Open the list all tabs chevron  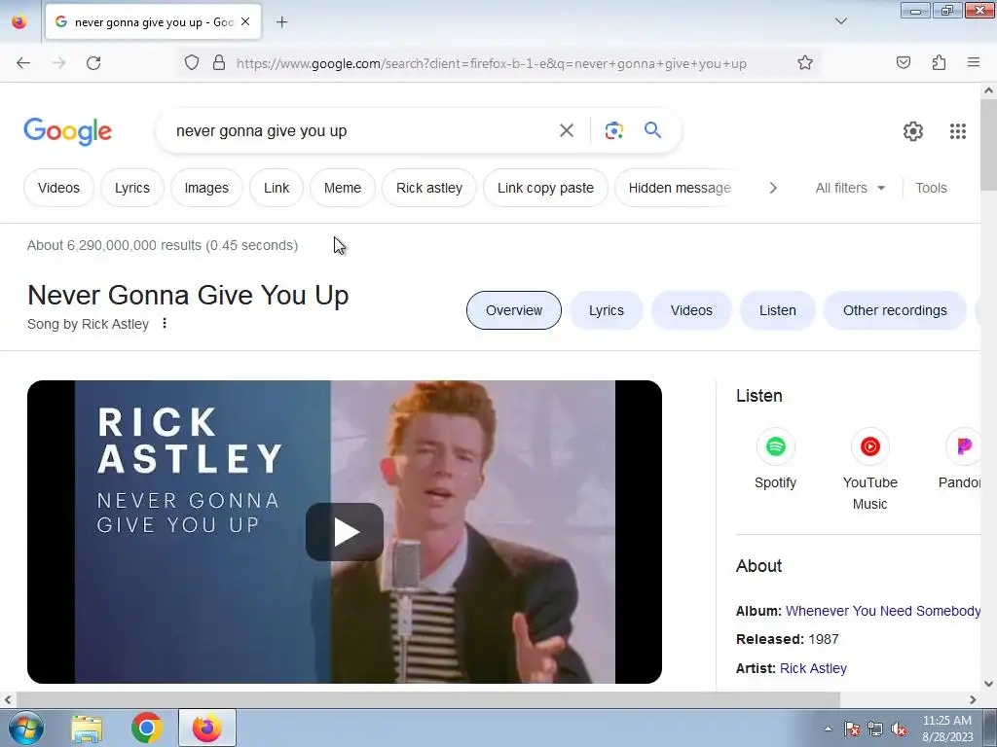click(840, 21)
